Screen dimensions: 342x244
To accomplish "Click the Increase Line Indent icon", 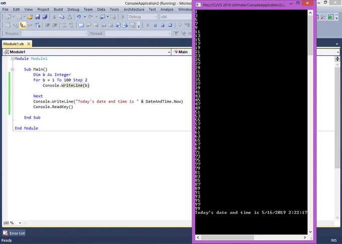I will 55,25.
